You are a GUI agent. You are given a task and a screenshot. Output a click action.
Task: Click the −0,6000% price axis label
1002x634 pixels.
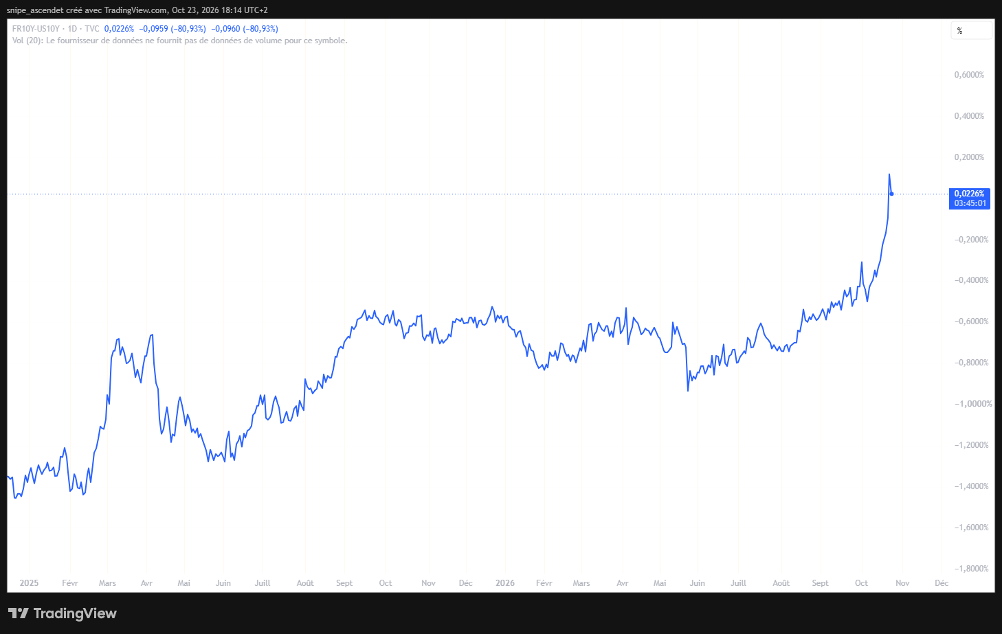pos(971,321)
